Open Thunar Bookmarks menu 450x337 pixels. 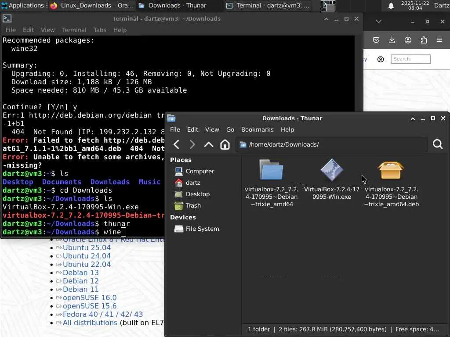tap(258, 129)
